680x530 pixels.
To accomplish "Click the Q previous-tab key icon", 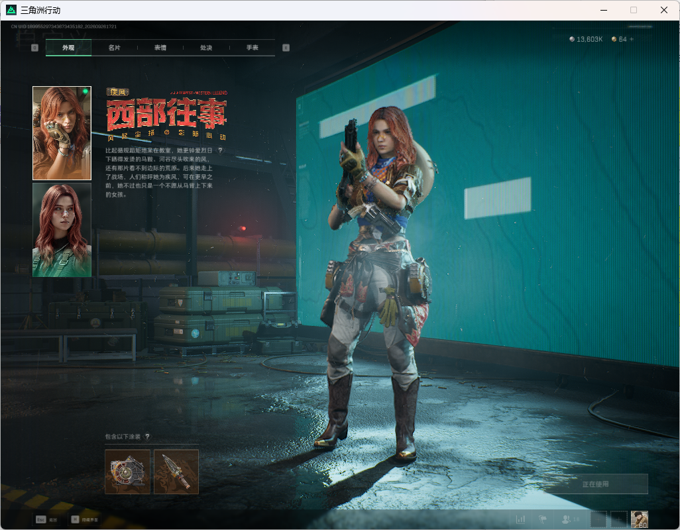I will coord(34,48).
